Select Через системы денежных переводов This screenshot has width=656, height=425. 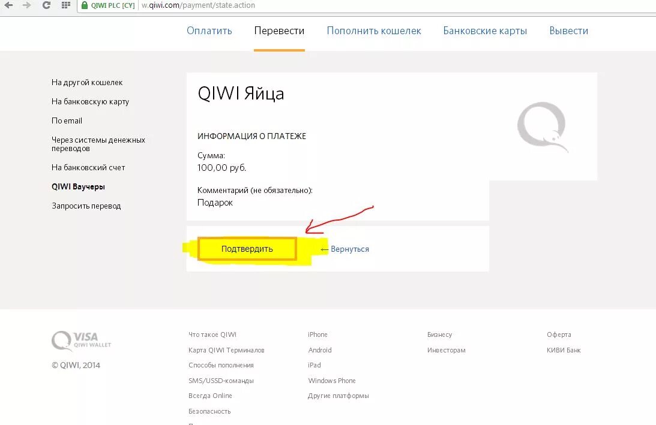98,144
